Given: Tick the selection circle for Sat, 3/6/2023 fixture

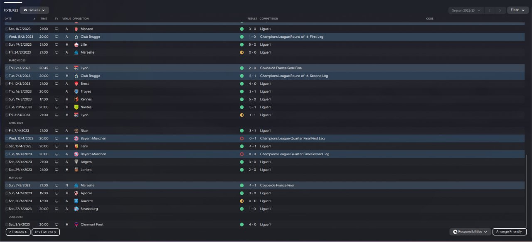Looking at the screenshot, I should pyautogui.click(x=7, y=225).
